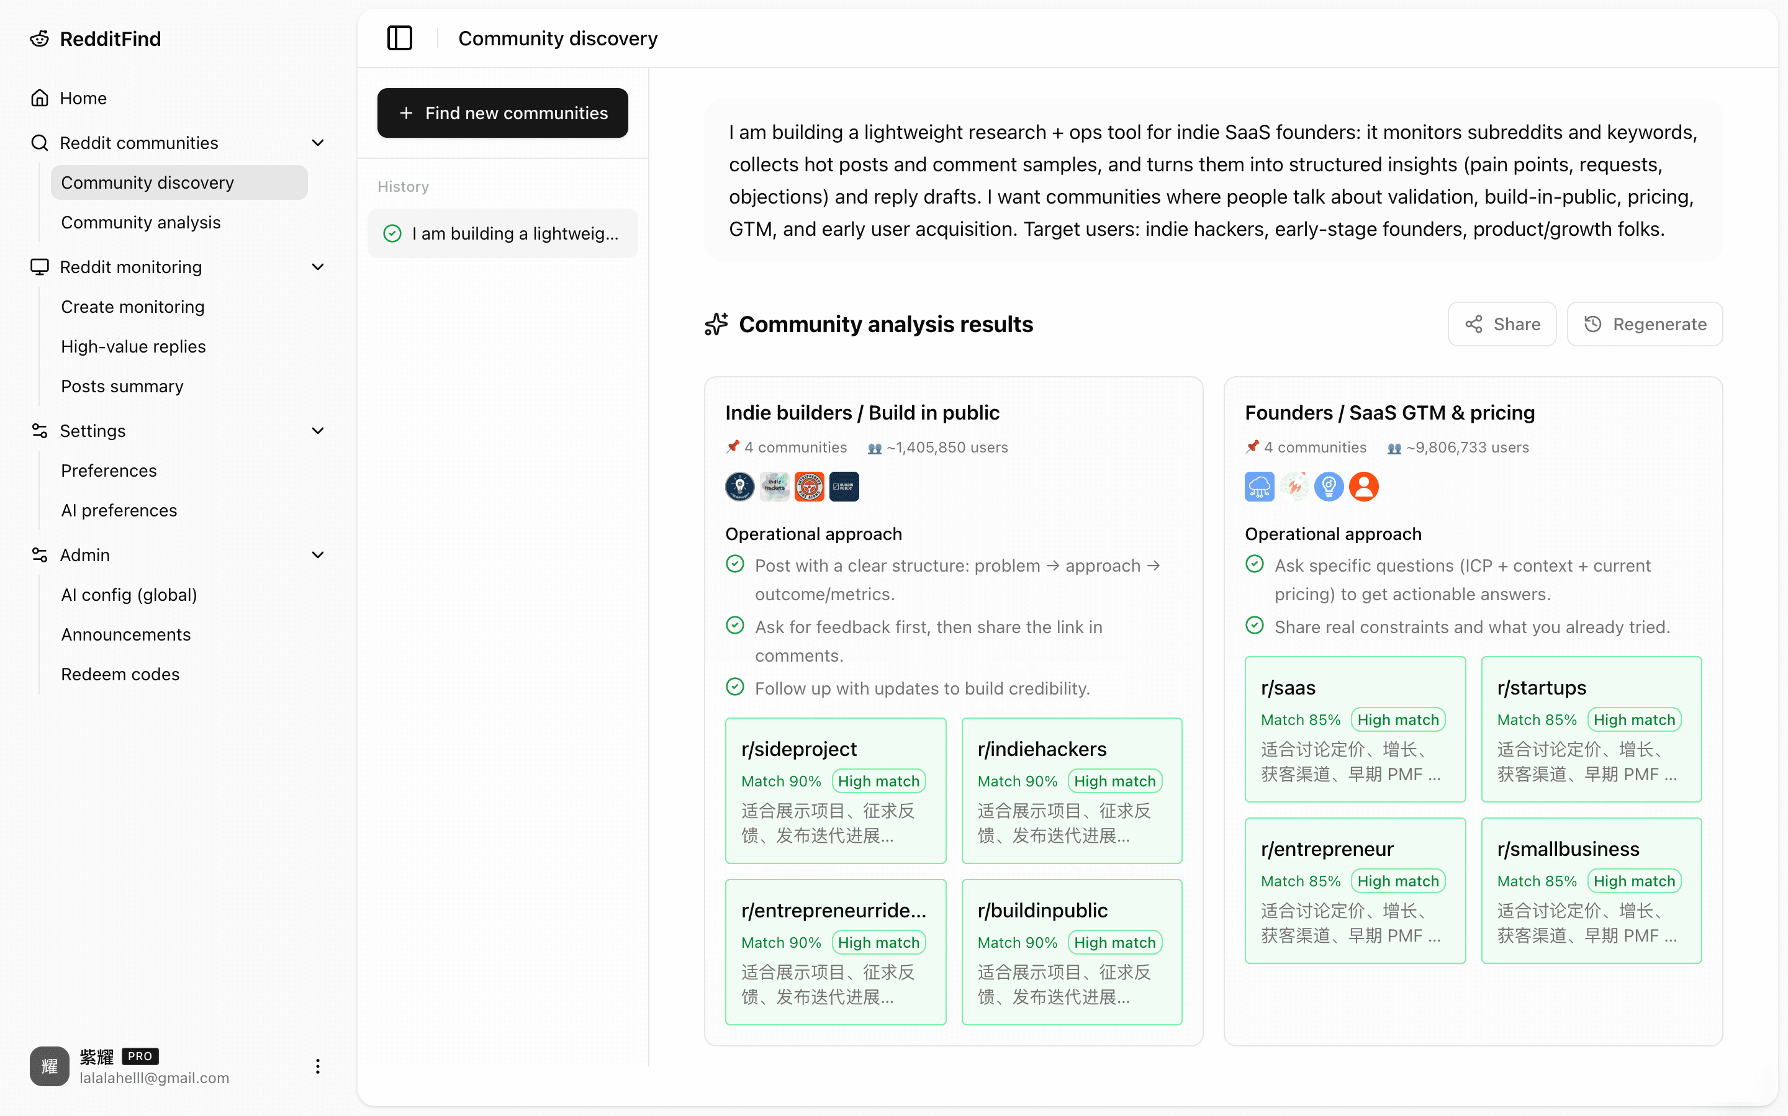The width and height of the screenshot is (1788, 1116).
Task: Toggle the sidebar with the panel icon
Action: [399, 38]
